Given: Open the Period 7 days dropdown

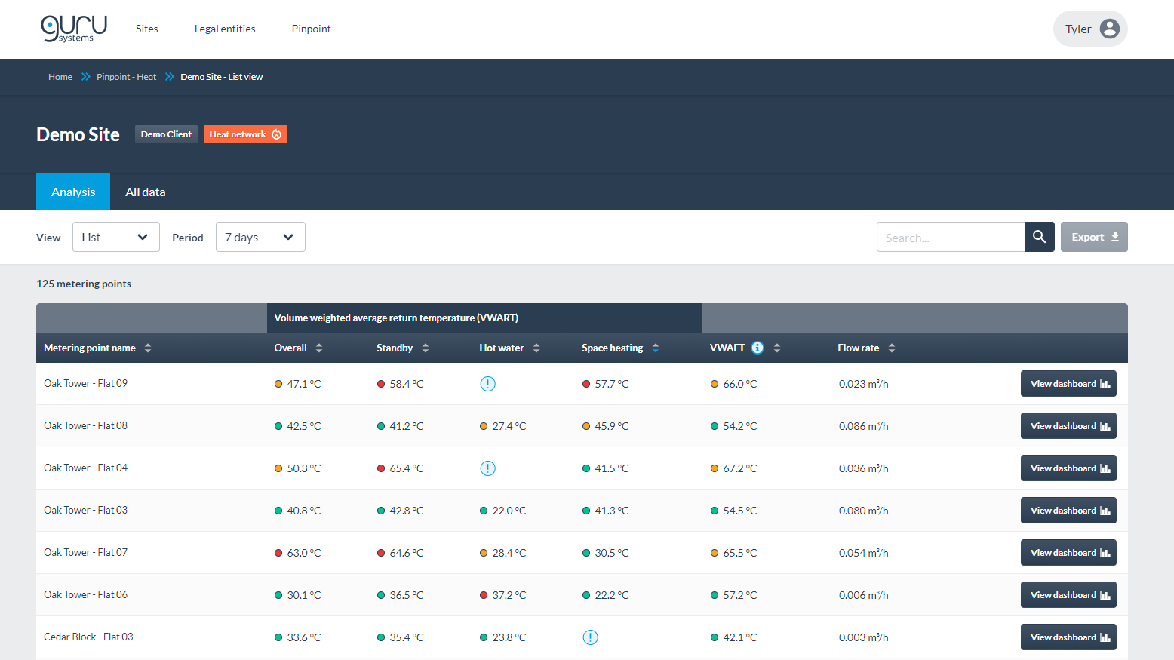Looking at the screenshot, I should coord(260,237).
